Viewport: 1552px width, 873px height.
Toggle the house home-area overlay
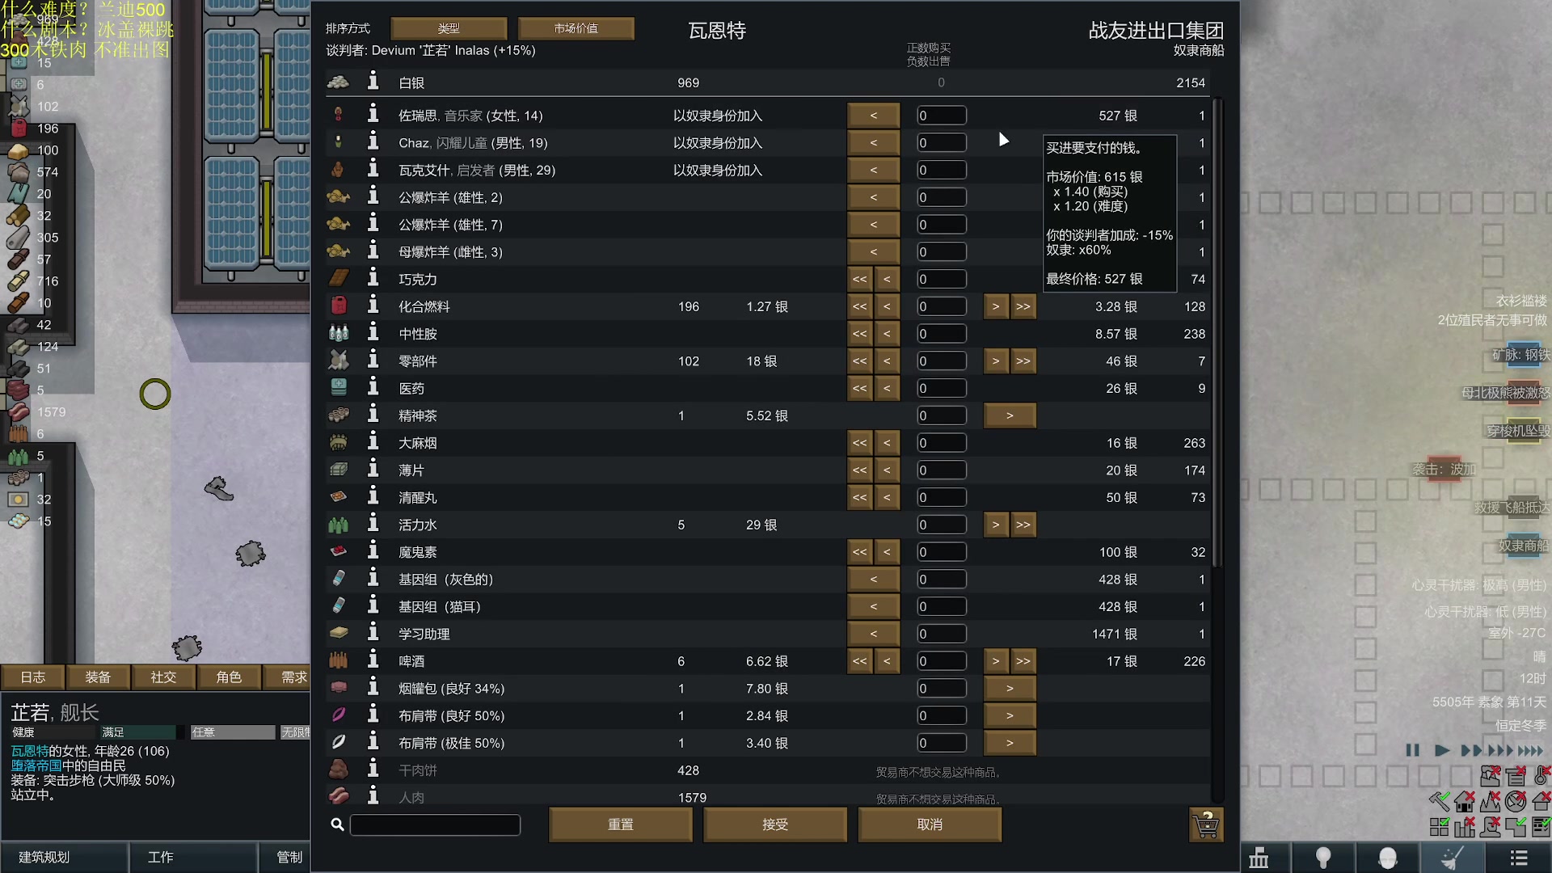pyautogui.click(x=1465, y=801)
